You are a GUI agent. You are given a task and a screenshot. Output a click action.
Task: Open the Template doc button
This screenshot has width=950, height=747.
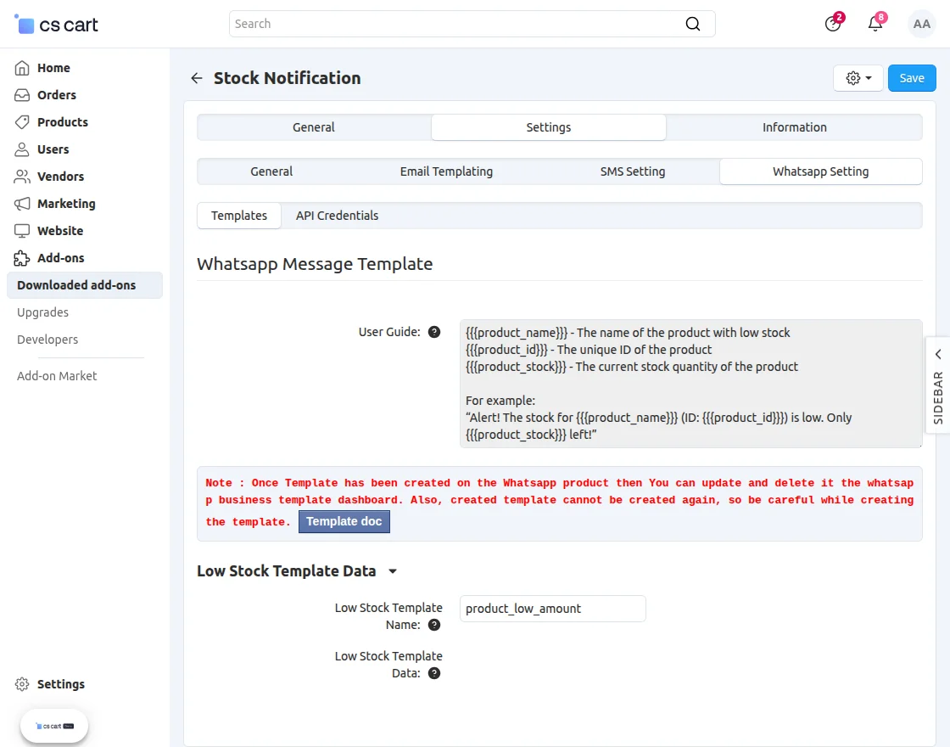click(x=344, y=521)
